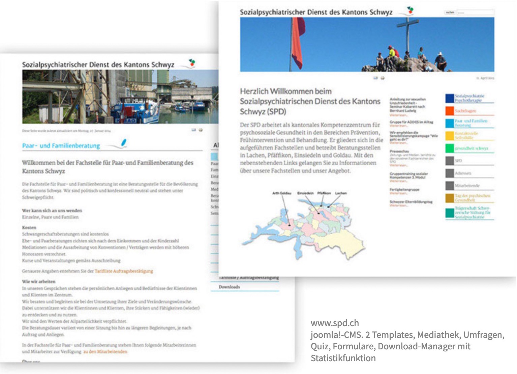Click the dark blue square for Sozialpsychiatrie Psychotherapie

click(450, 98)
